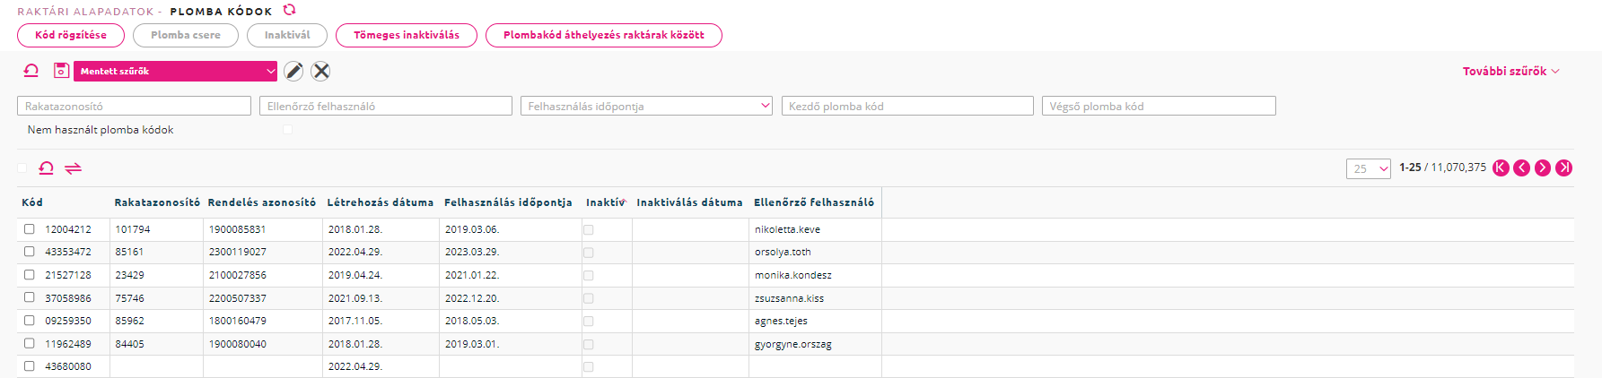
Task: Sort by Ellenőrző felhasználó column header
Action: 814,202
